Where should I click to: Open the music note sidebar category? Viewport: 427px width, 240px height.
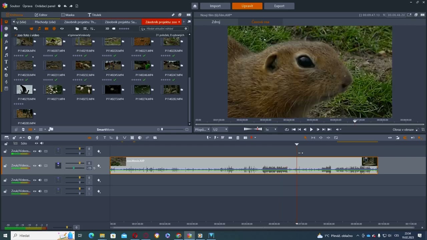tap(6, 55)
